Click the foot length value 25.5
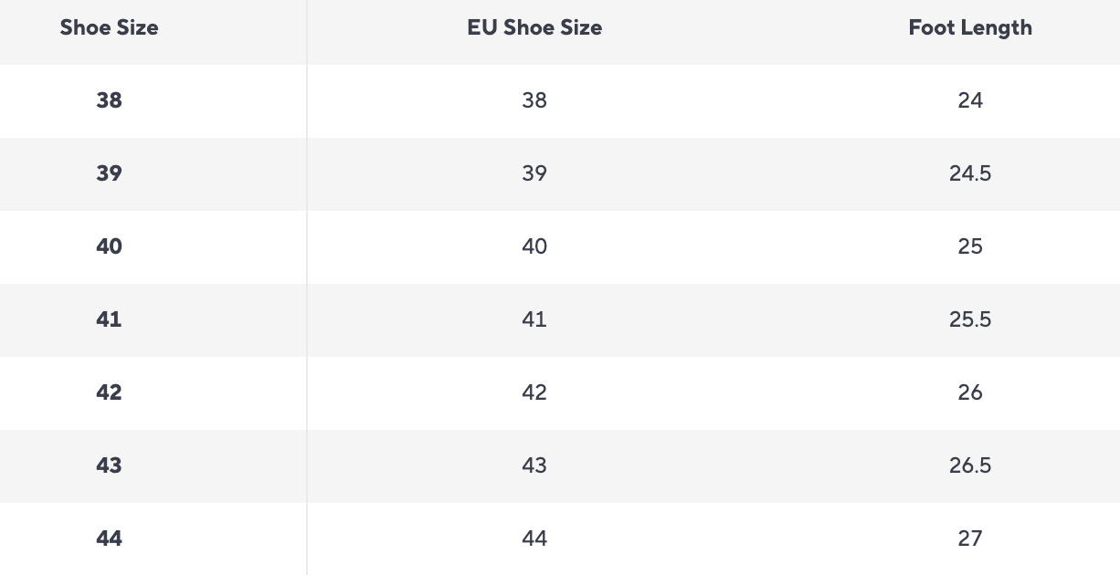This screenshot has width=1120, height=575. click(x=970, y=319)
